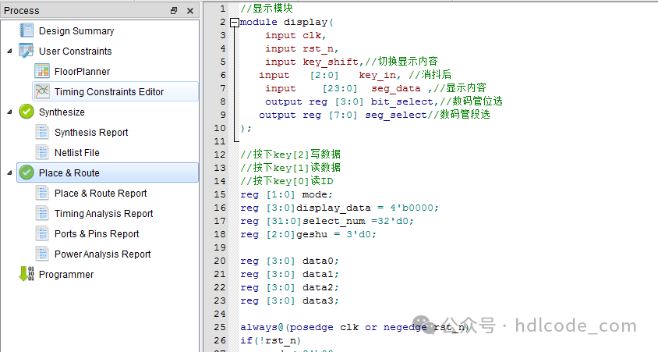
Task: Click the 'seg_select' output name
Action: pyautogui.click(x=396, y=115)
